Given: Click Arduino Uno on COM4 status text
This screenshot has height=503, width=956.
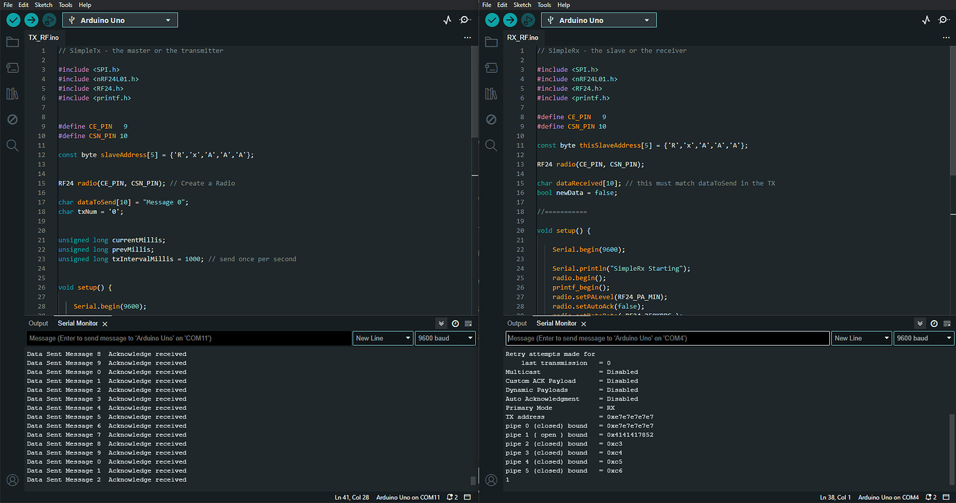Looking at the screenshot, I should [x=888, y=497].
